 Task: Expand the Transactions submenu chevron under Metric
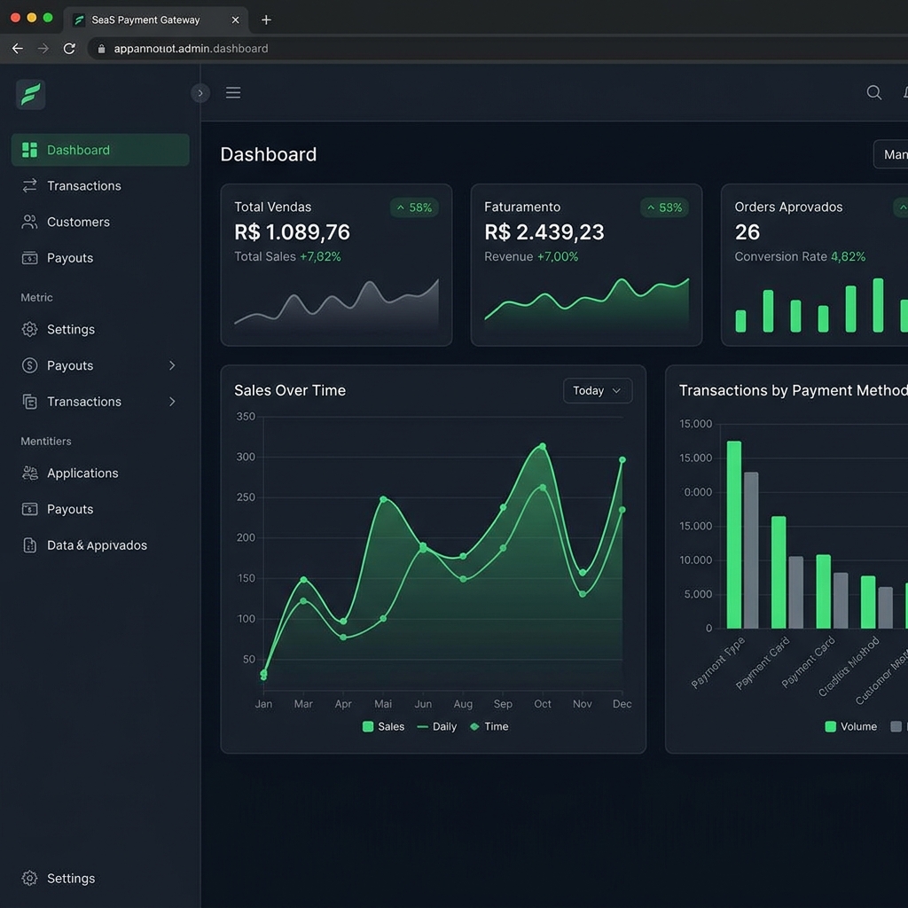click(172, 402)
